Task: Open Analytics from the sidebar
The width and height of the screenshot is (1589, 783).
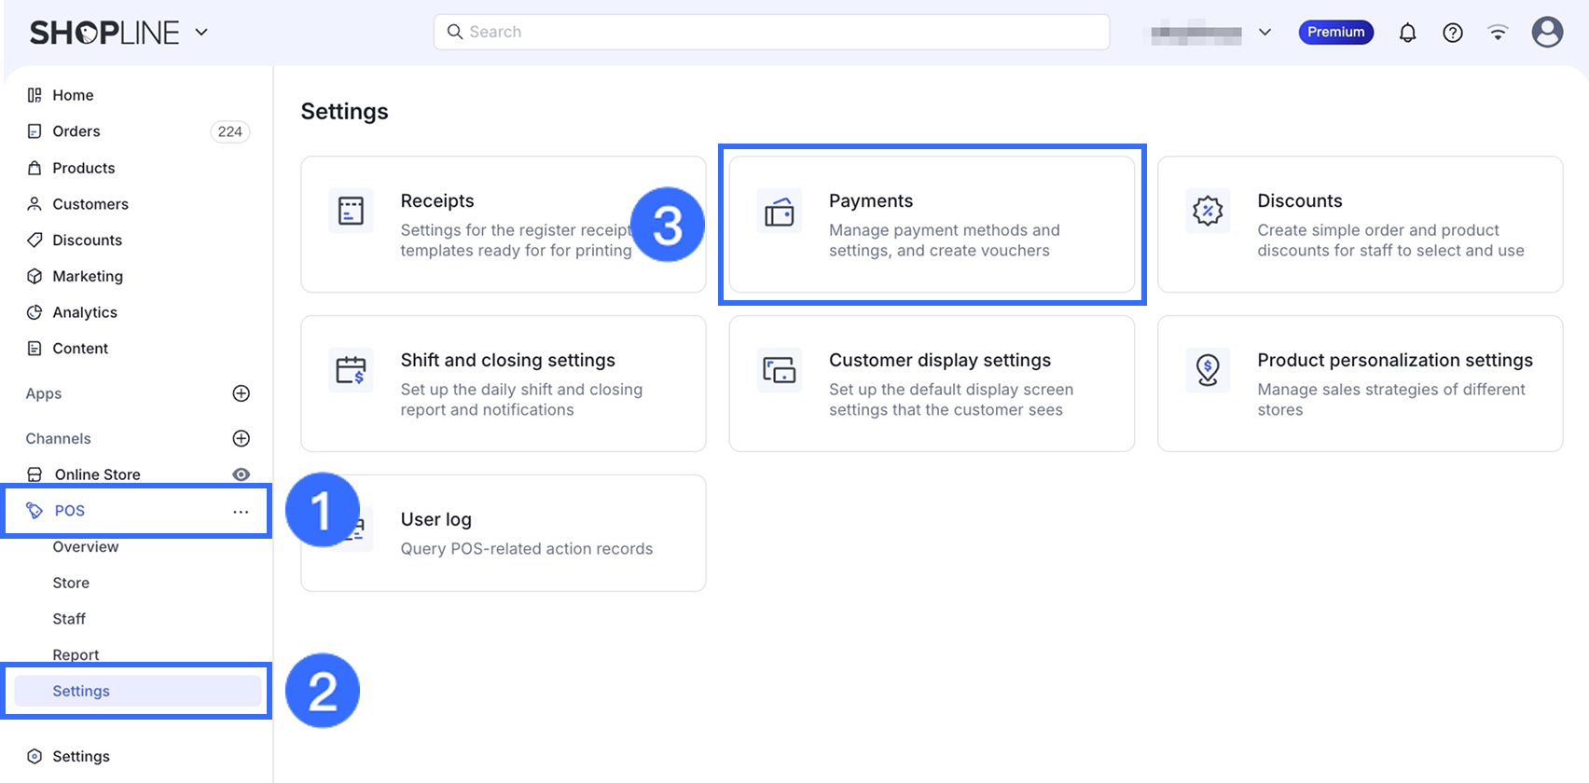Action: coord(85,312)
